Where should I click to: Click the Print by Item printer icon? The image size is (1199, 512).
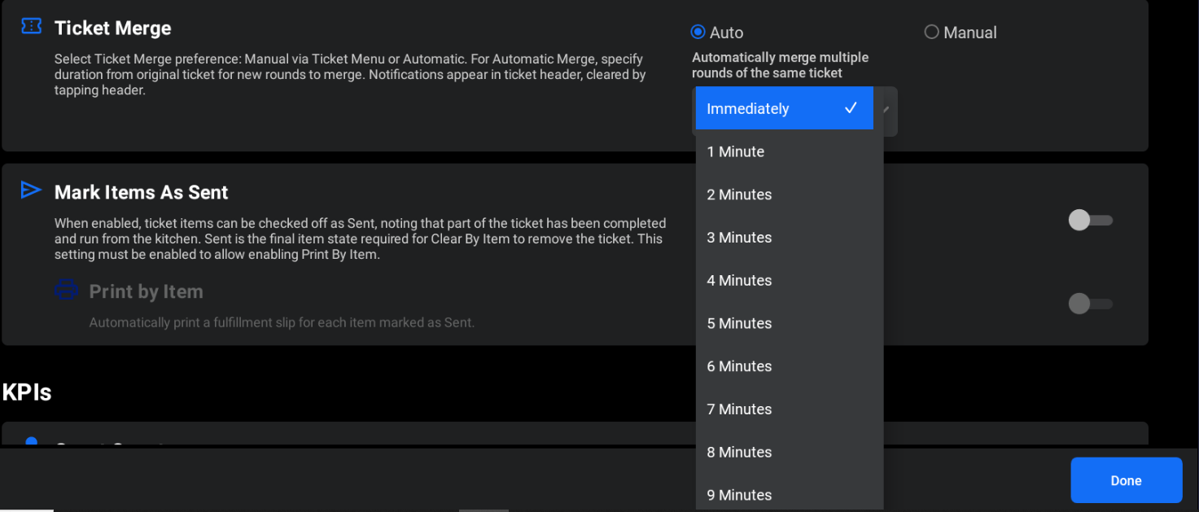pos(66,290)
